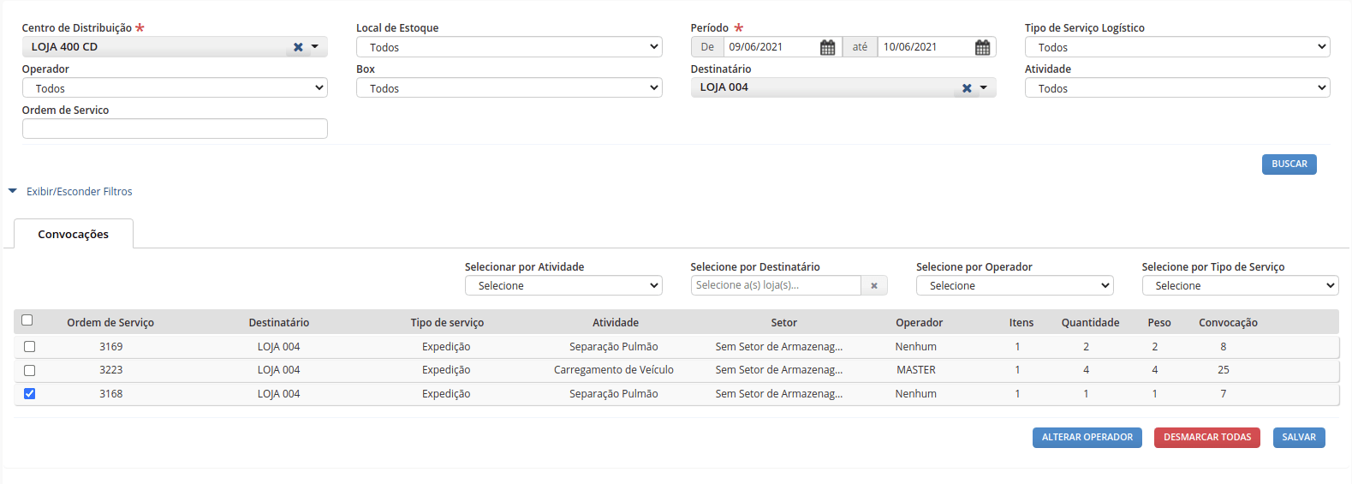
Task: Click the MASTER operator cell
Action: (x=916, y=370)
